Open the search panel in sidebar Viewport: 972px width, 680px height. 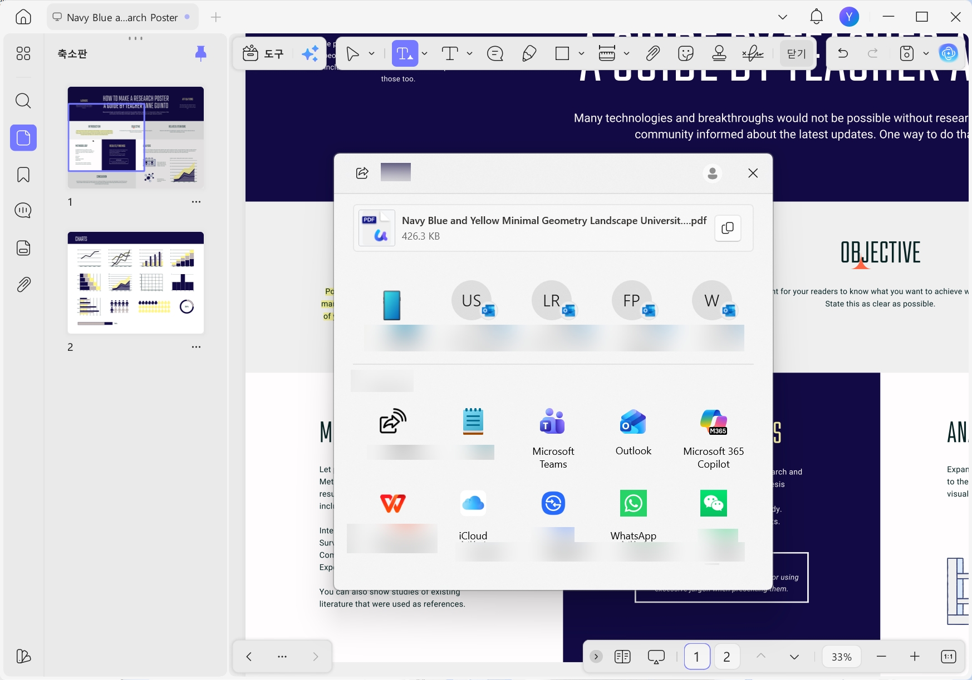[23, 101]
